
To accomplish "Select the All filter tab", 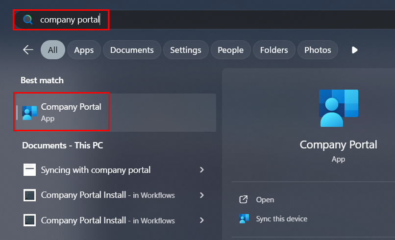I will click(53, 50).
